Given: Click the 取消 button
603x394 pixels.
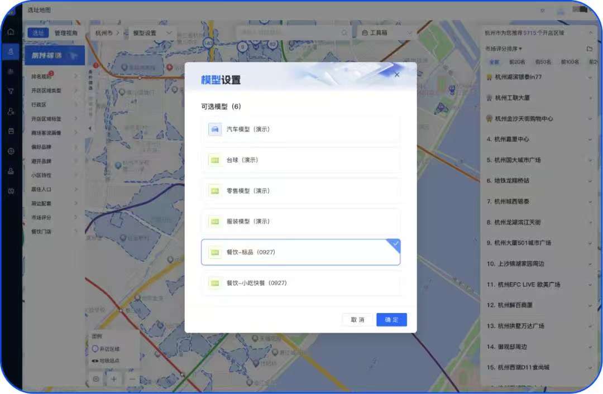Looking at the screenshot, I should [x=357, y=320].
